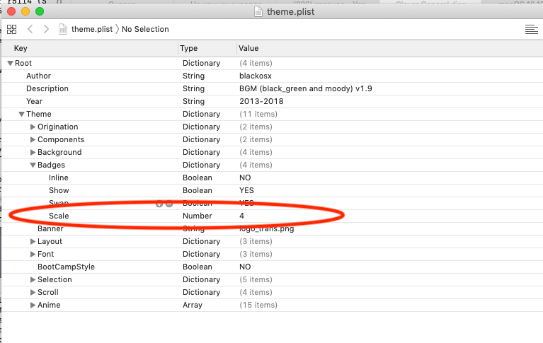Click the Boolean type of Inline
543x343 pixels.
click(198, 178)
